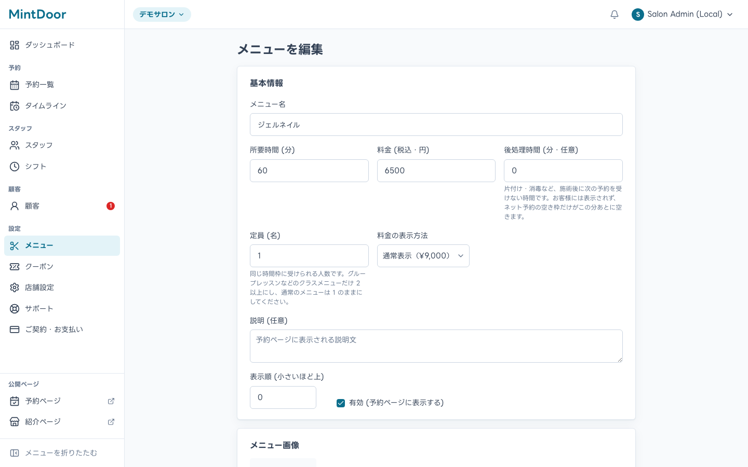Click the ご契約・お支払い credit card icon
Image resolution: width=748 pixels, height=467 pixels.
(15, 329)
